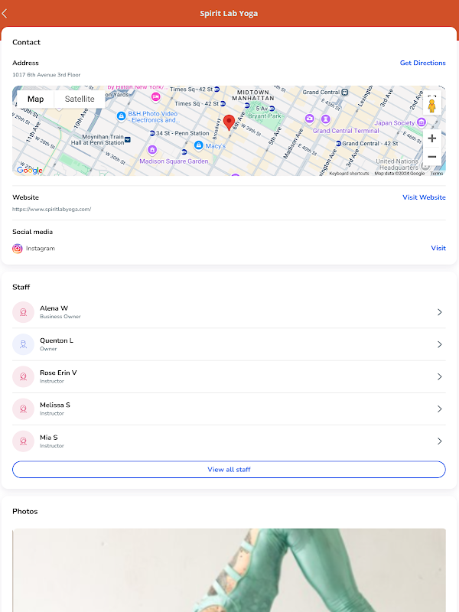Click Melissa S name text
This screenshot has height=612, width=459.
point(55,405)
